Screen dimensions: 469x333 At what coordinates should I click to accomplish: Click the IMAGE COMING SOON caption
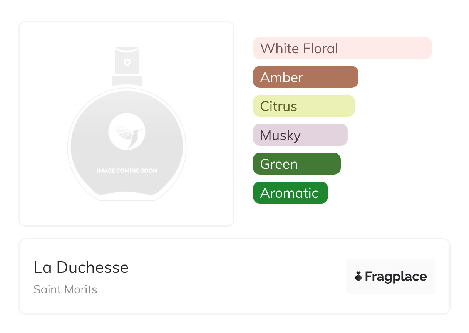[x=127, y=170]
